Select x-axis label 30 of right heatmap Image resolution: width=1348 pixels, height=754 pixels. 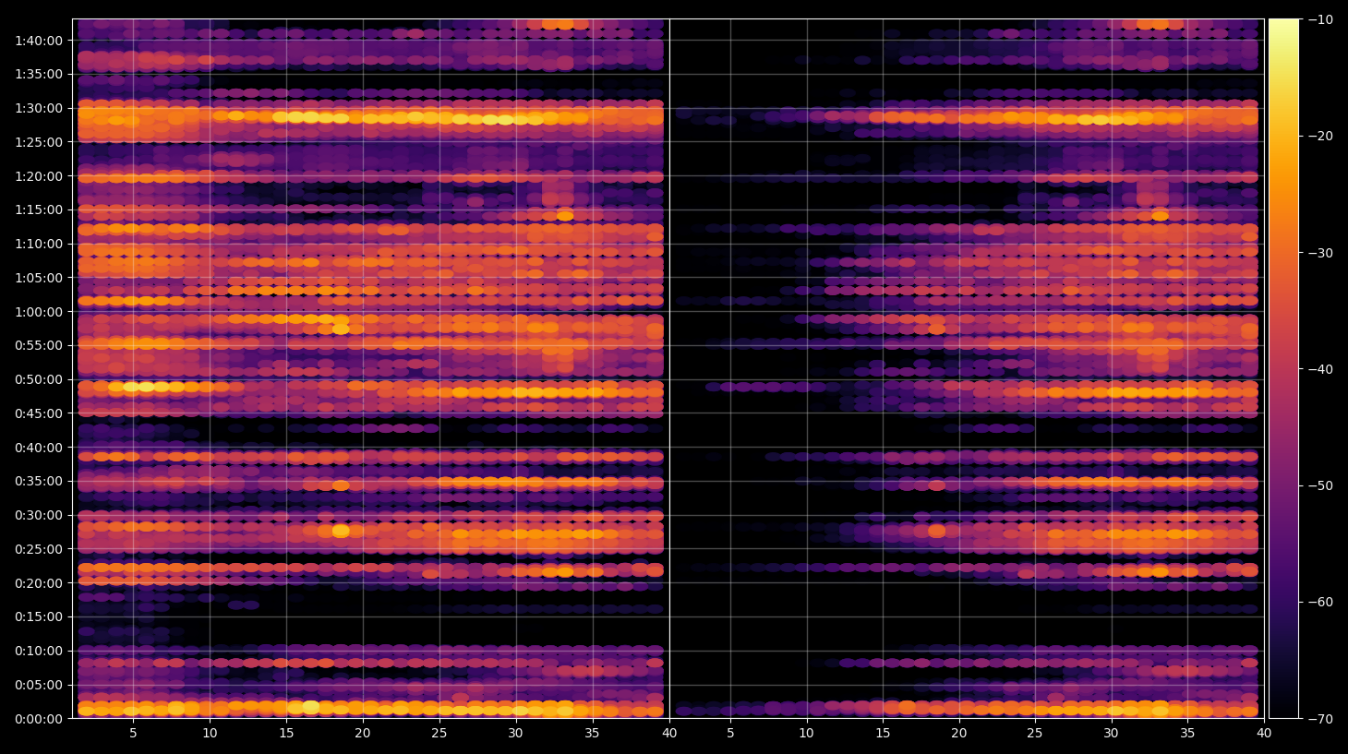point(1111,734)
